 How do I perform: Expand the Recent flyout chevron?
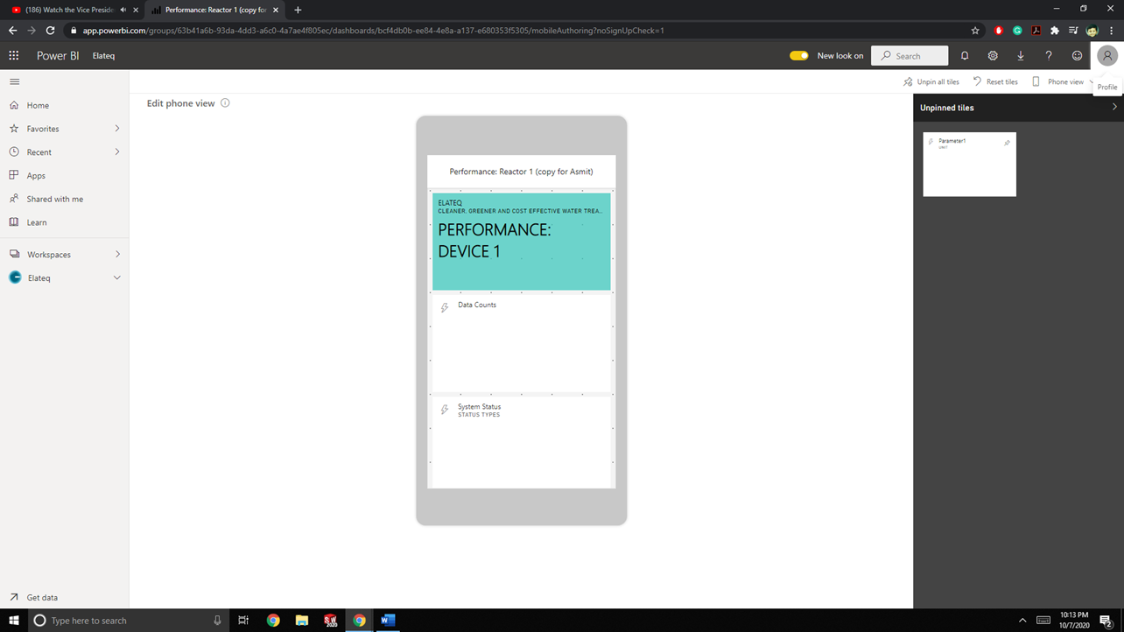click(x=117, y=152)
